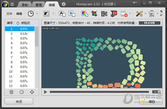Click the key registration icon
The height and width of the screenshot is (109, 167).
pos(135,3)
